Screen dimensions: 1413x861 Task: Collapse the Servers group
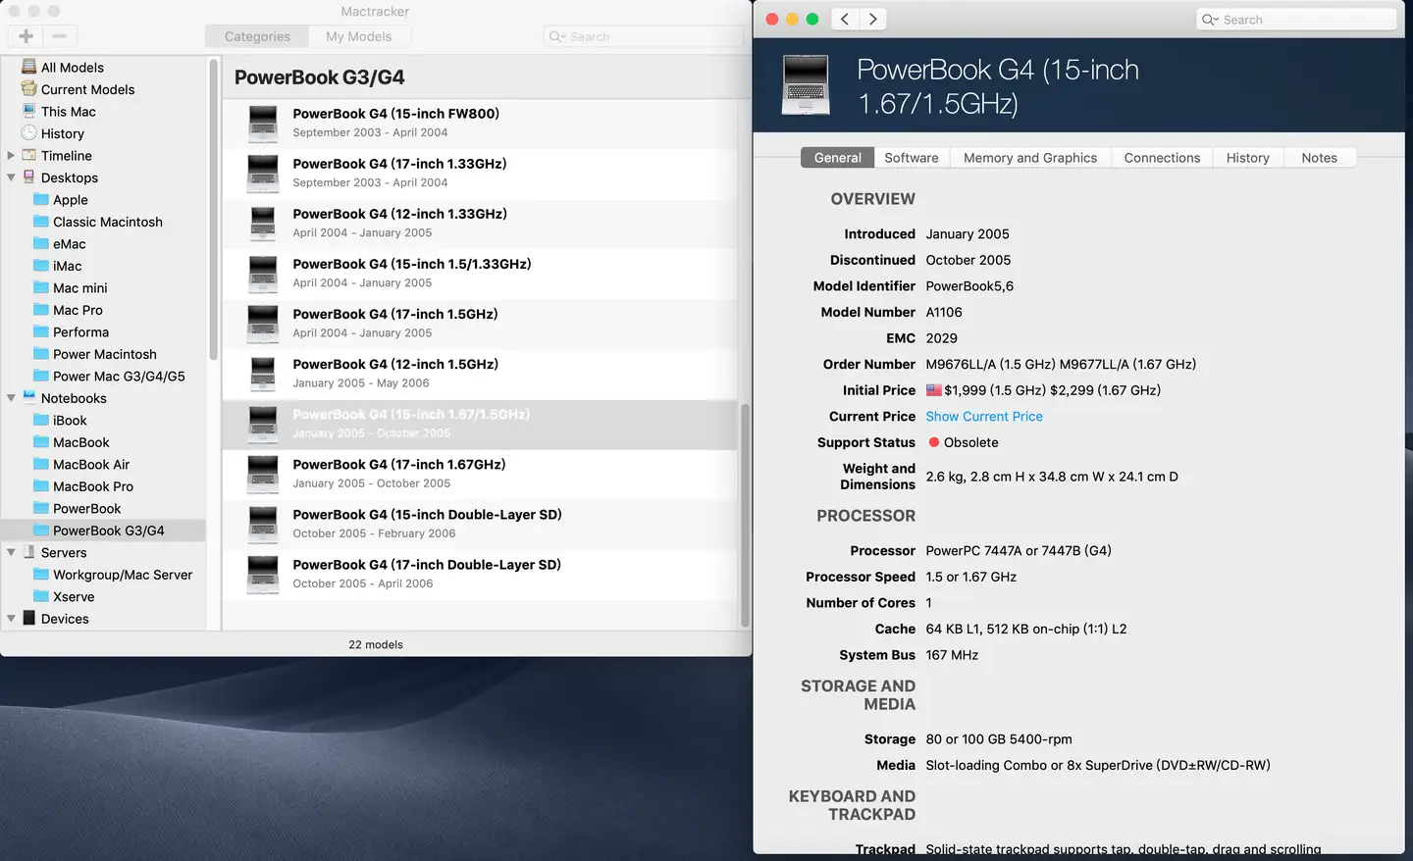tap(11, 552)
